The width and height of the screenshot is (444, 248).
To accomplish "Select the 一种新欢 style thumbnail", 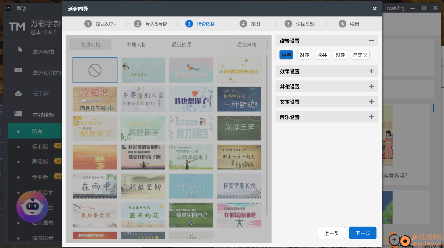I will 239,99.
